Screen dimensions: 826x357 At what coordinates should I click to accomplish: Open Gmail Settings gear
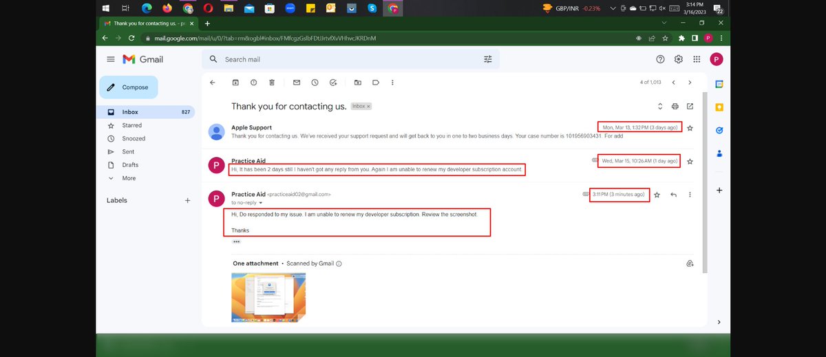pos(679,59)
